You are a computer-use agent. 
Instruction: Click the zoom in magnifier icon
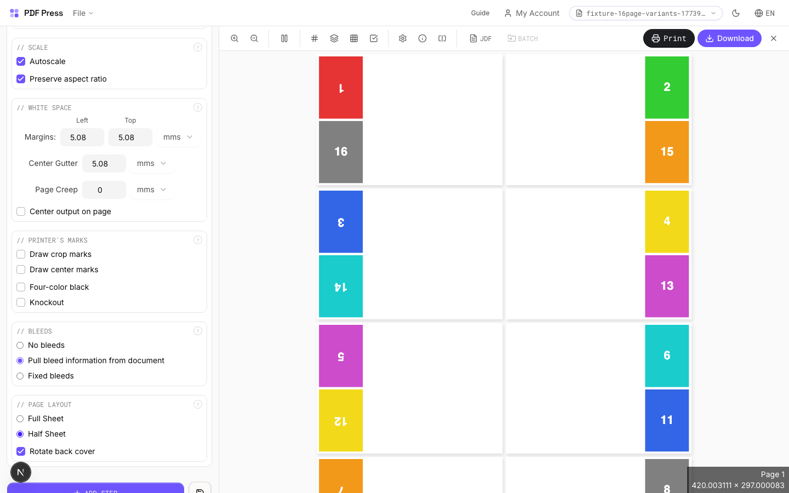click(x=235, y=38)
